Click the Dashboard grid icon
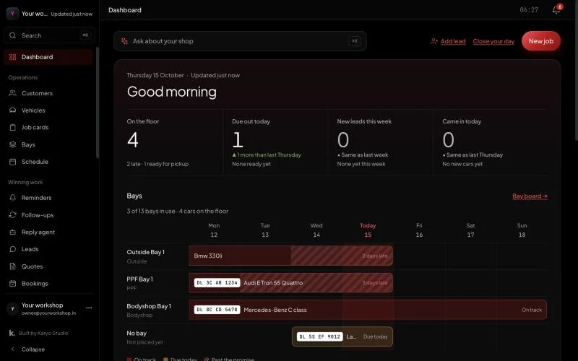578x361 pixels. click(12, 57)
